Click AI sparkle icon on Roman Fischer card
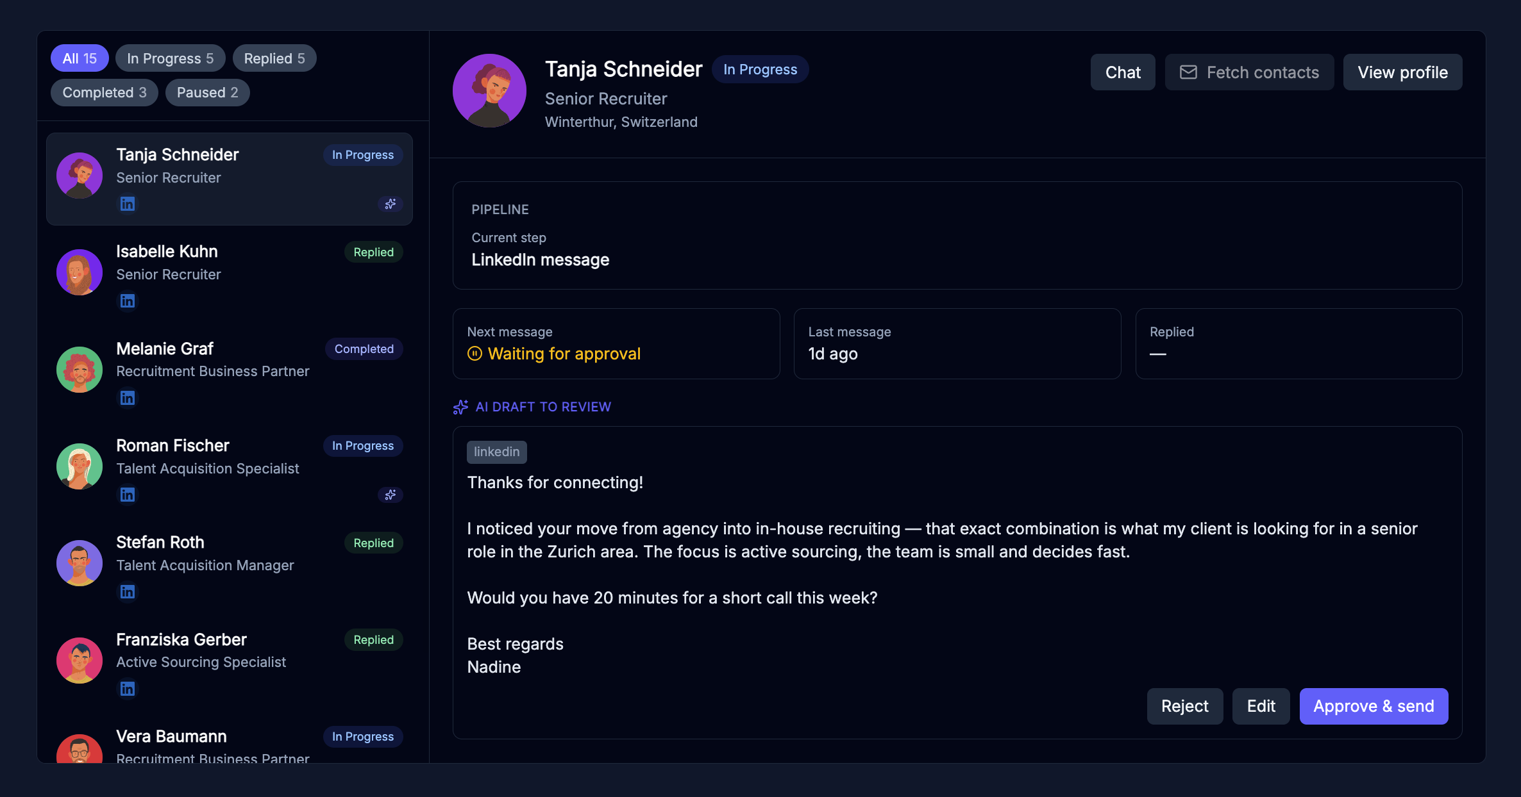The width and height of the screenshot is (1521, 797). tap(390, 495)
